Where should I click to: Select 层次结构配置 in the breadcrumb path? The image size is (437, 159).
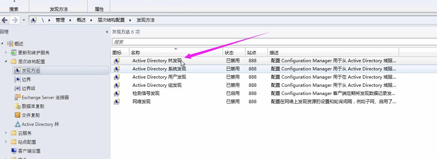pos(111,20)
